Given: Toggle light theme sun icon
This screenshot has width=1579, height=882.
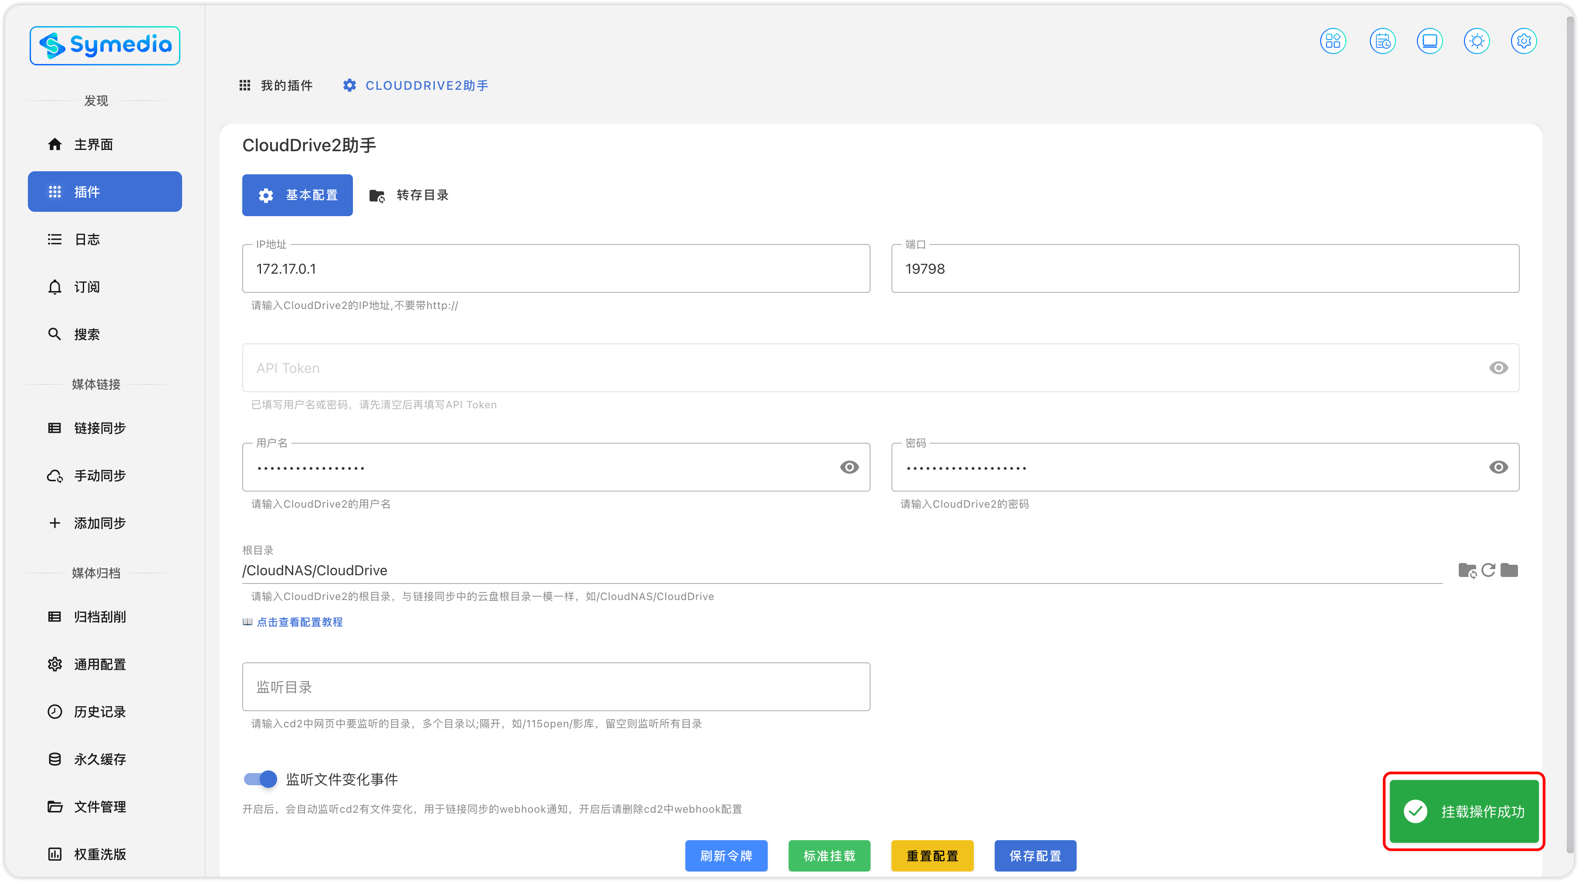Looking at the screenshot, I should click(1477, 41).
